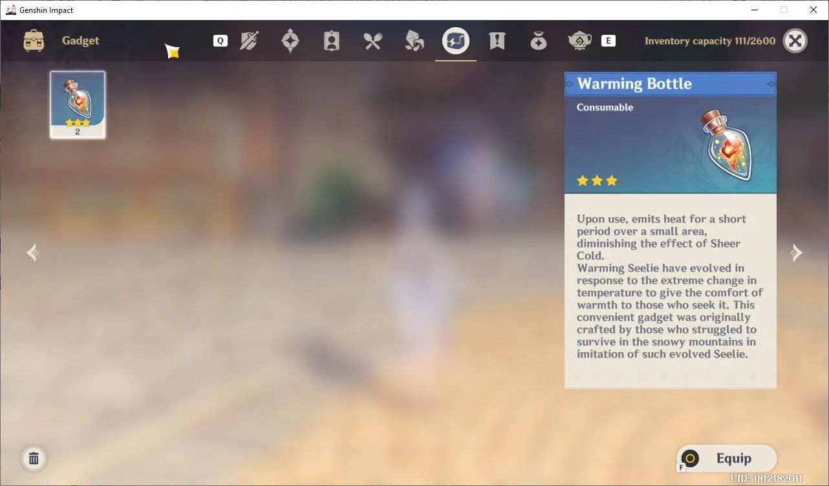Click the Inventory capacity 111/2600 text

(710, 41)
